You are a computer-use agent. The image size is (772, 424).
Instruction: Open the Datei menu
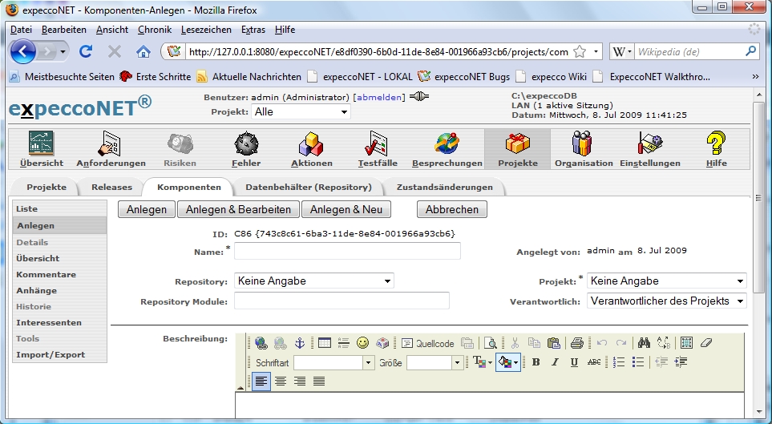[21, 30]
